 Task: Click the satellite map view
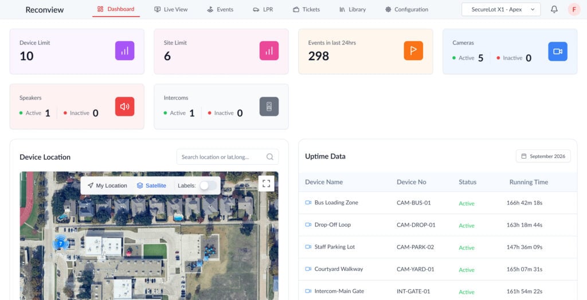tap(149, 236)
